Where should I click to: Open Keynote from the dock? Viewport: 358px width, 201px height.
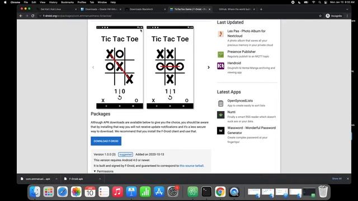pyautogui.click(x=131, y=192)
